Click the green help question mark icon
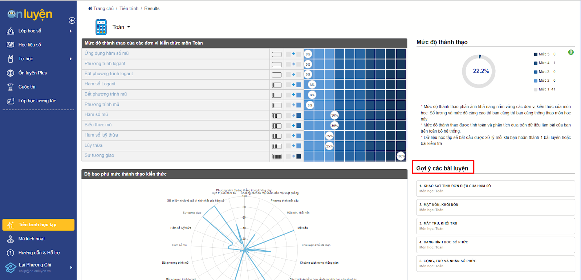Viewport: 581px width, 280px height. click(x=571, y=52)
